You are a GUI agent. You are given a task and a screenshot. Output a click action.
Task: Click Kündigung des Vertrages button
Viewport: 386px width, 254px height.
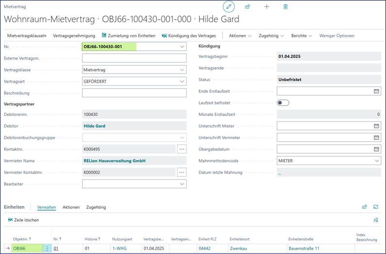(x=190, y=36)
